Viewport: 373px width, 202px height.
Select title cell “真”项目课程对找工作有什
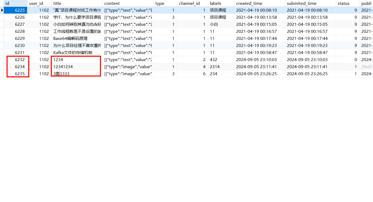[77, 10]
